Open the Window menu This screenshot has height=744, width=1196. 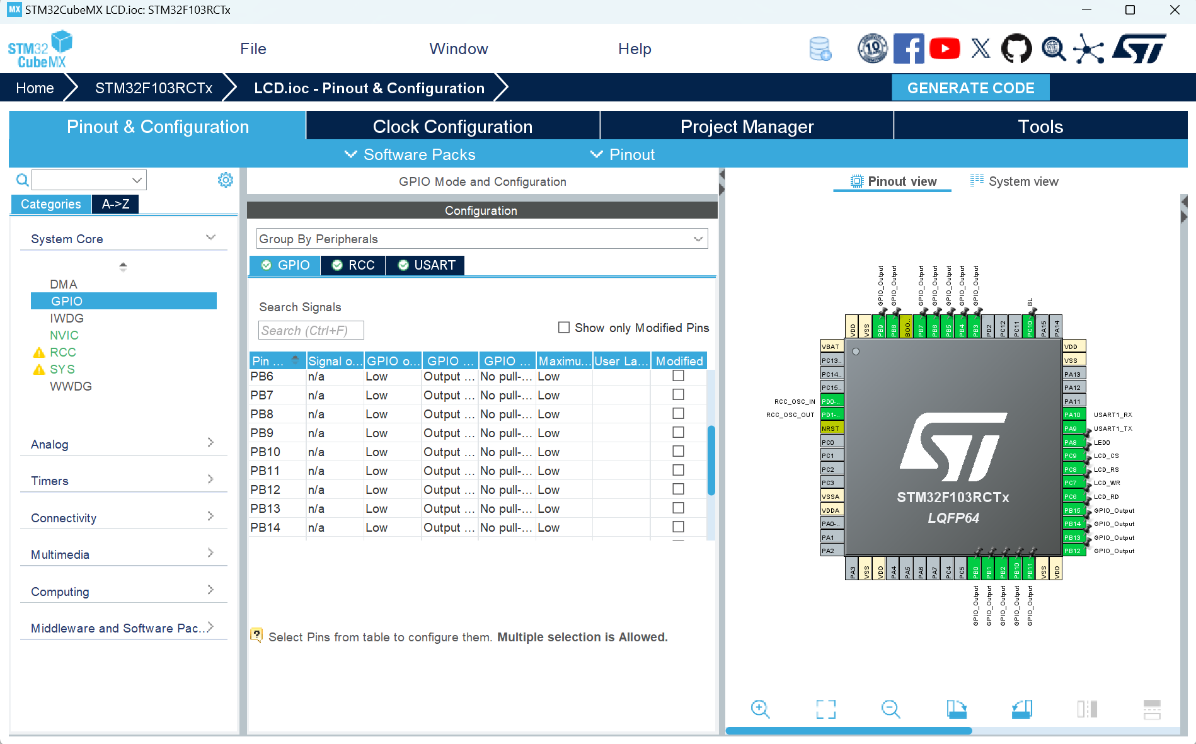459,49
